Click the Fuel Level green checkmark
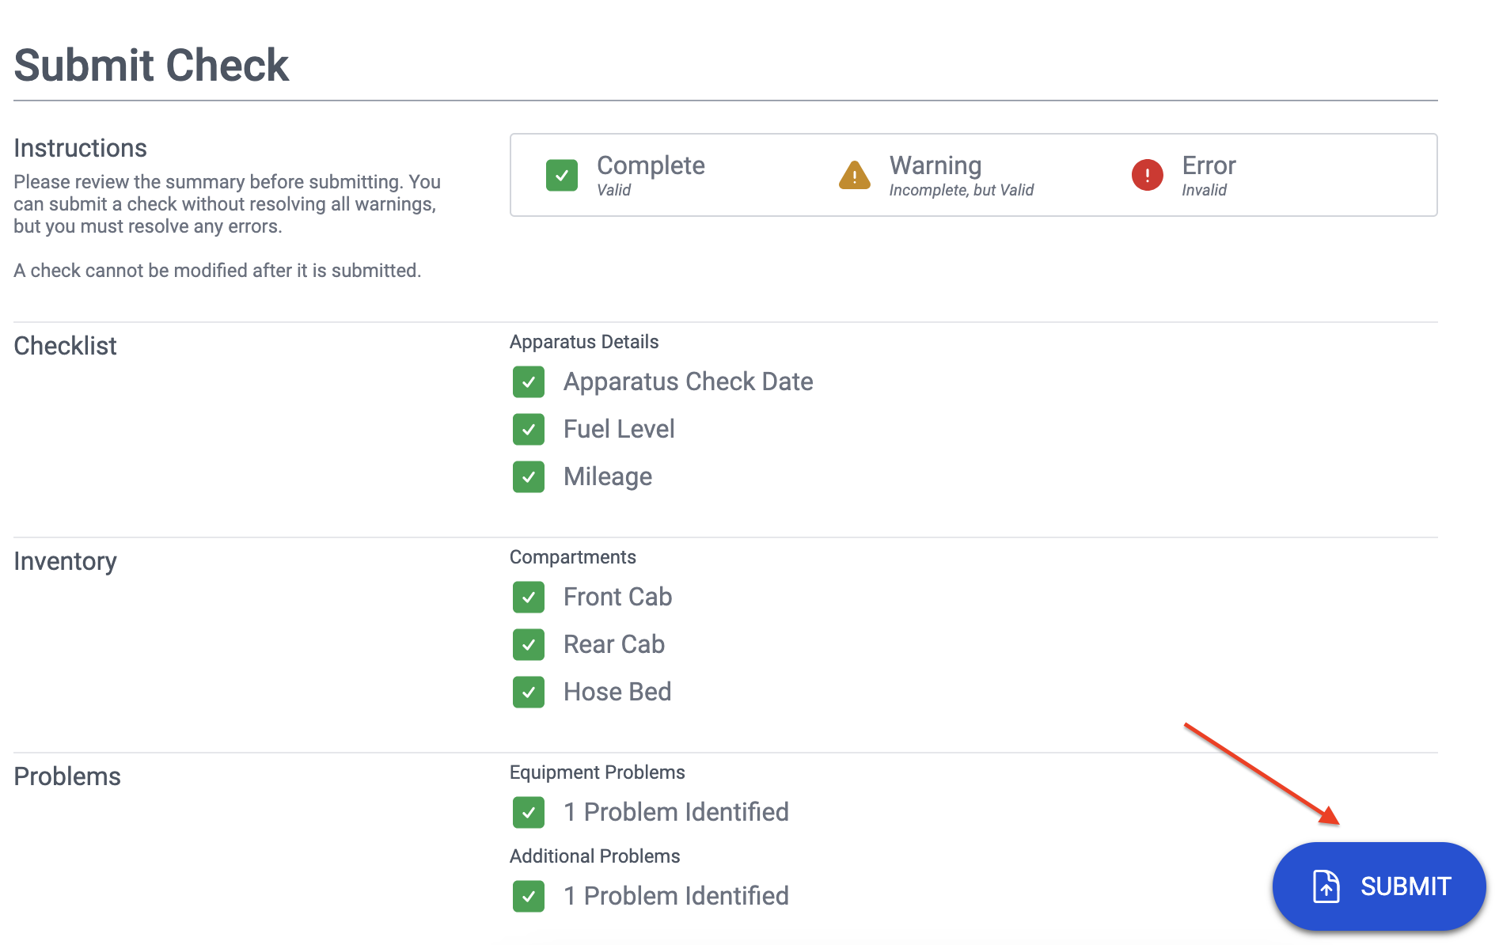The image size is (1499, 945). click(x=529, y=429)
